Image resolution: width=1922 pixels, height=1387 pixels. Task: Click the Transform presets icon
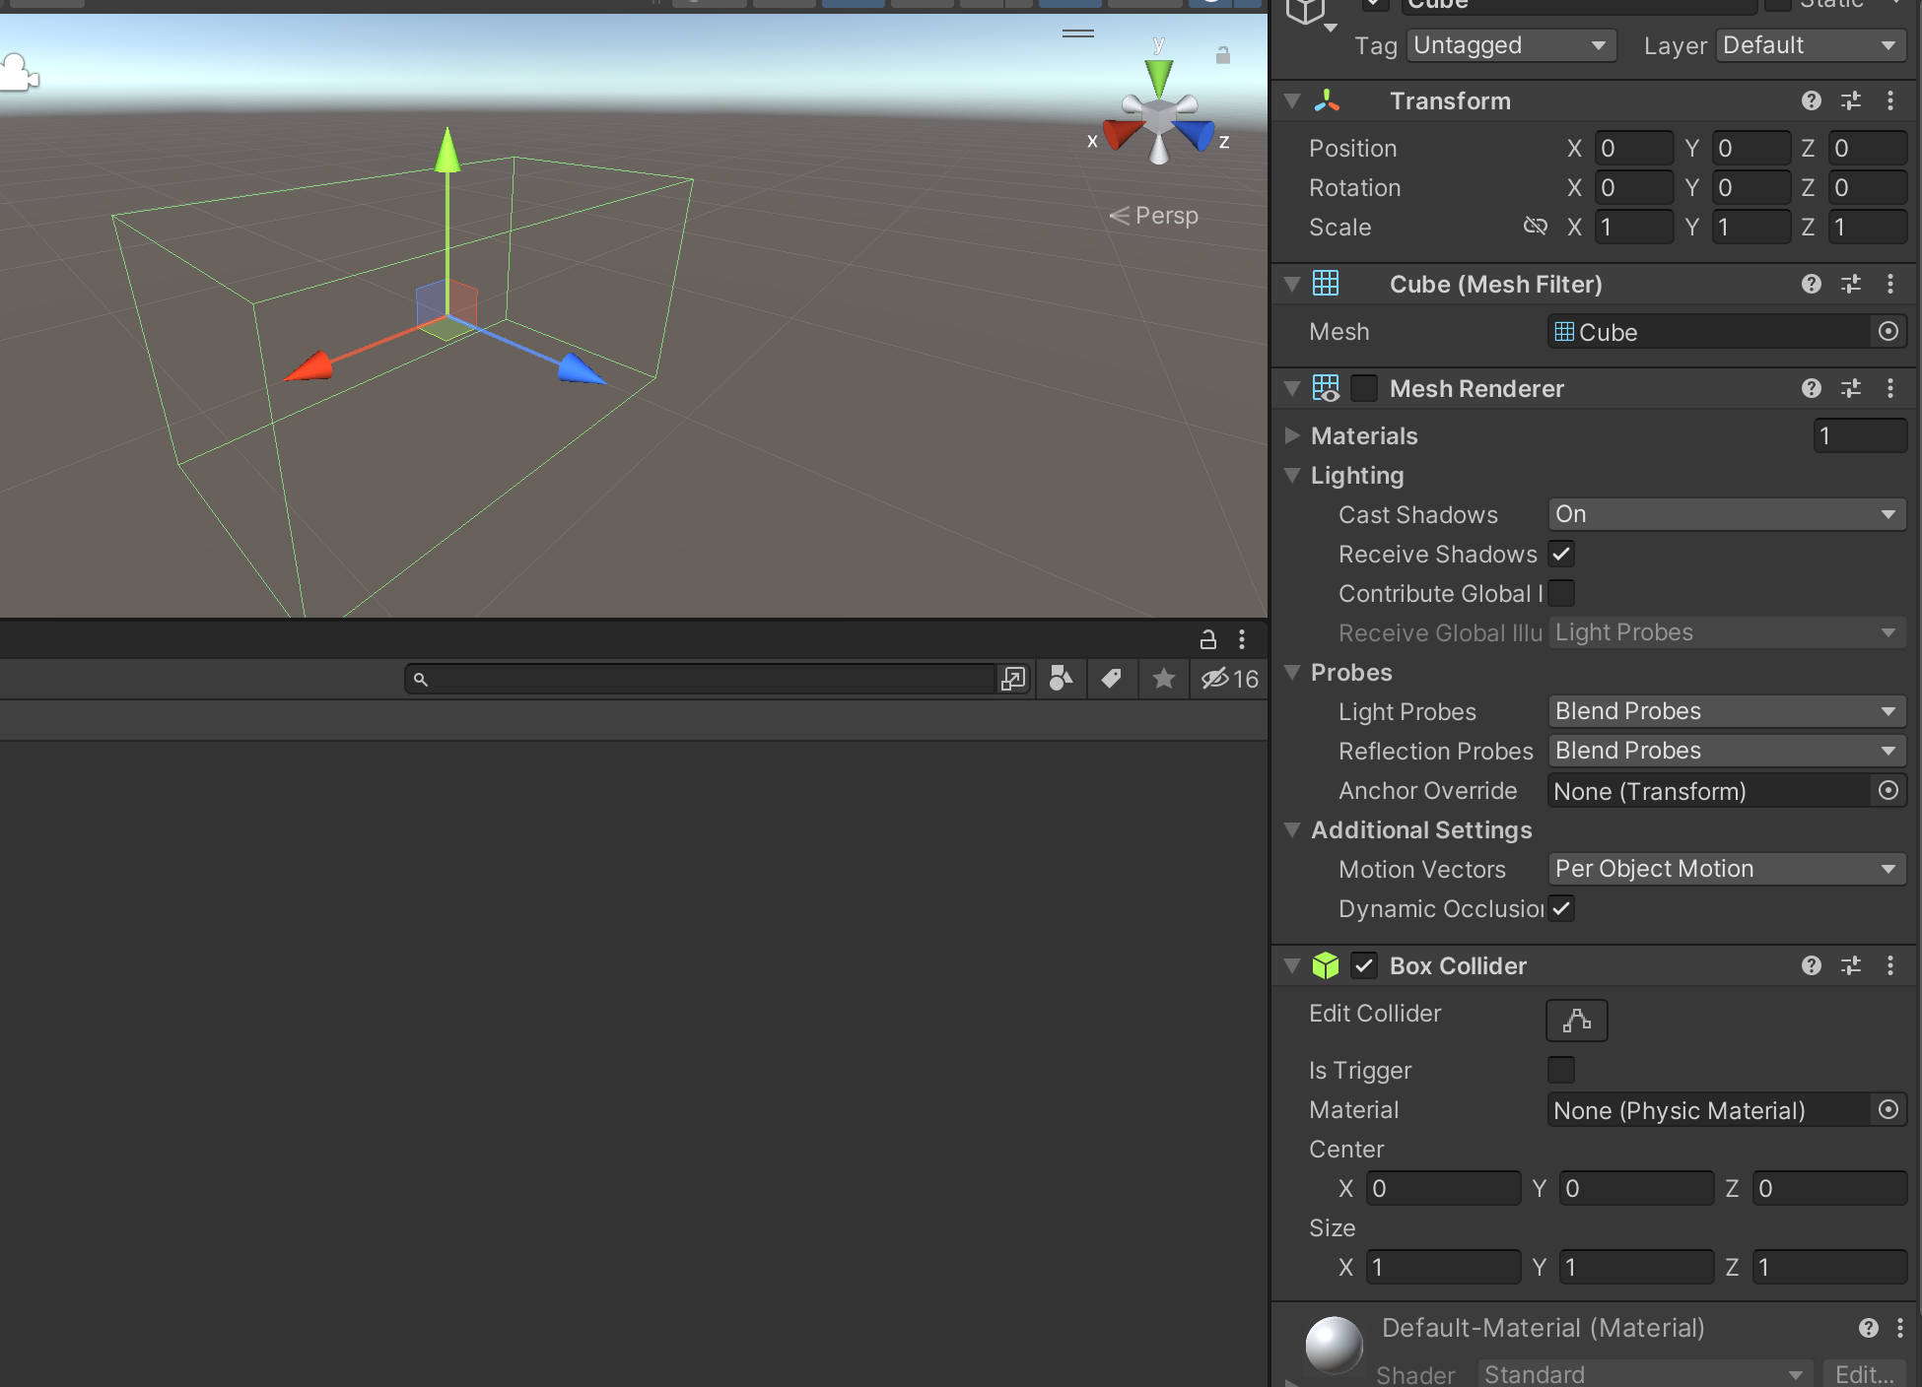pos(1851,100)
